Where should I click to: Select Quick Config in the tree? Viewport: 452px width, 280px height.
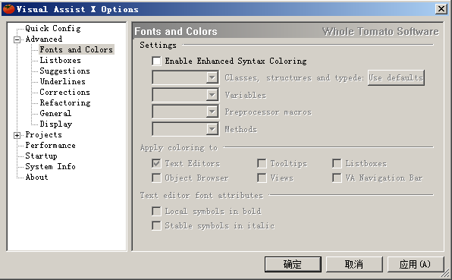point(53,28)
